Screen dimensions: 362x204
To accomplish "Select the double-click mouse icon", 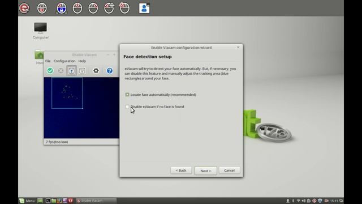I will click(x=124, y=8).
